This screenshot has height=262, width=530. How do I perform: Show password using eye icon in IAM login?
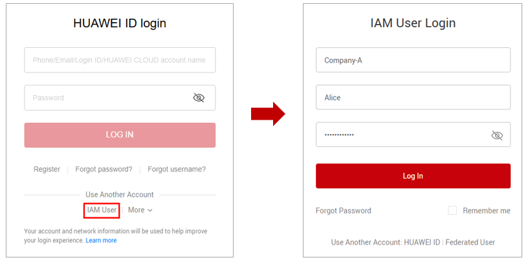[x=497, y=135]
